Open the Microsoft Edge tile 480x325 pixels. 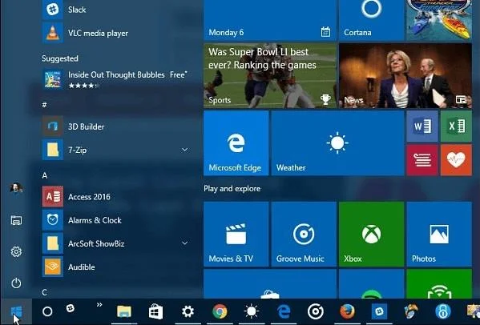pos(236,143)
